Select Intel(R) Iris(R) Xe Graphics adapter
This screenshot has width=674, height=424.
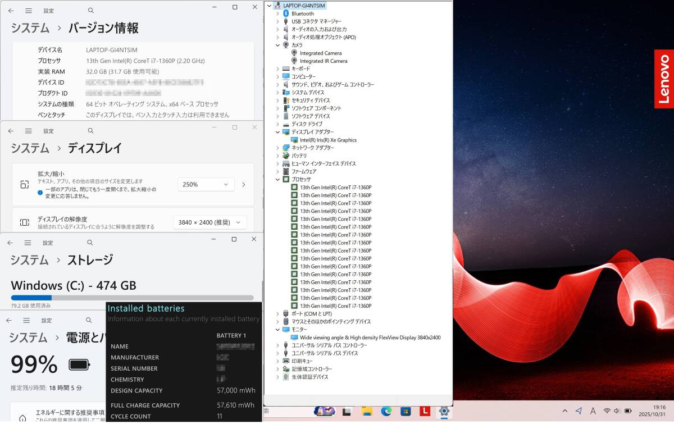(328, 140)
